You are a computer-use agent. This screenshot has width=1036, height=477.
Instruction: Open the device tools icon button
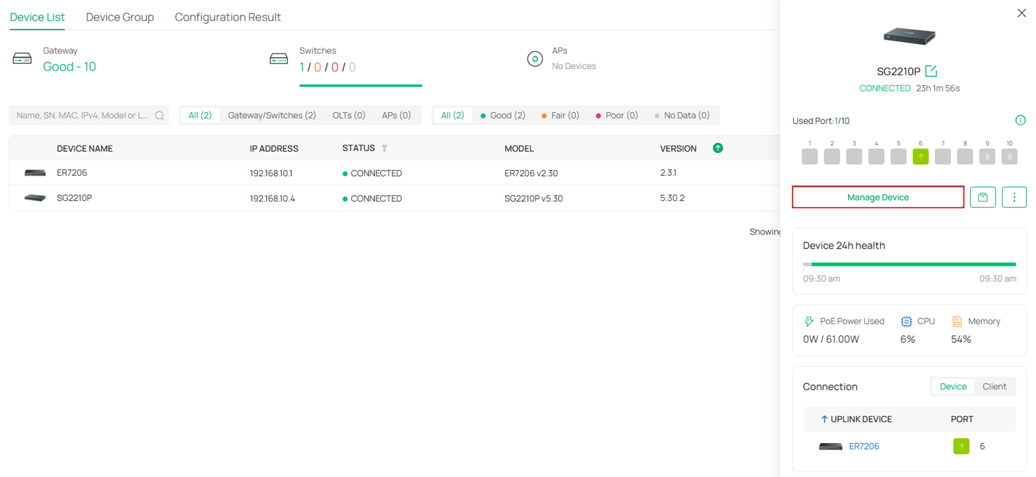click(982, 197)
